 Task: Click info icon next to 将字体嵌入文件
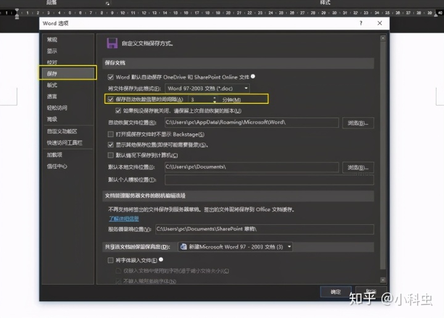161,259
